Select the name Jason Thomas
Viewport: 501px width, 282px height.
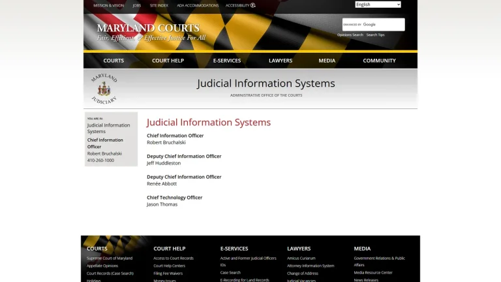pyautogui.click(x=162, y=204)
